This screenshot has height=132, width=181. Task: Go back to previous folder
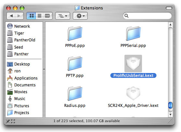[11, 16]
